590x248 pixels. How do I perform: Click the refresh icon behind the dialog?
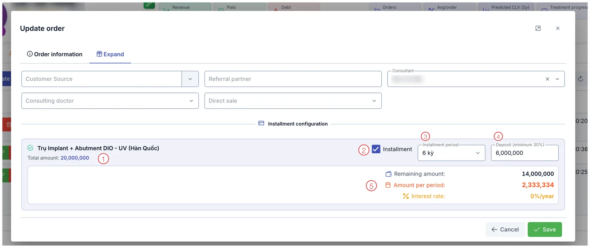pyautogui.click(x=580, y=79)
